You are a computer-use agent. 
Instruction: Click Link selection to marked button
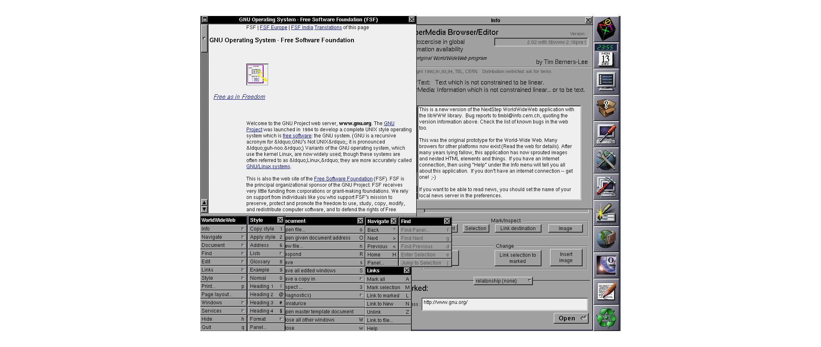click(x=518, y=258)
